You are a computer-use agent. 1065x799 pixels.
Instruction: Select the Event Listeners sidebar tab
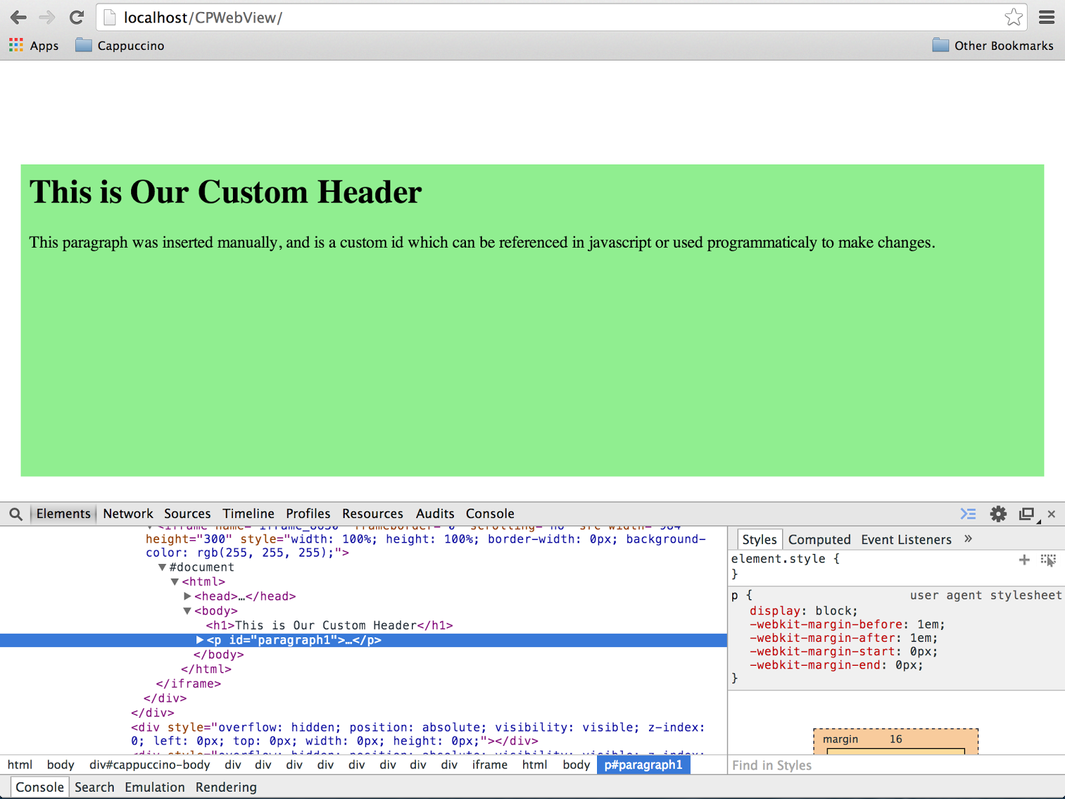[906, 539]
